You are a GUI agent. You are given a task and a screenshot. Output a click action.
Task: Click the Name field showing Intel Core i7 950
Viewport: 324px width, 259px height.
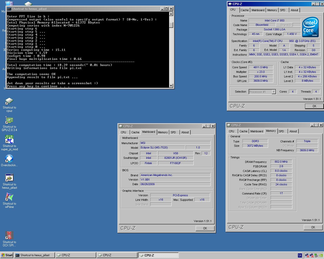coord(274,20)
